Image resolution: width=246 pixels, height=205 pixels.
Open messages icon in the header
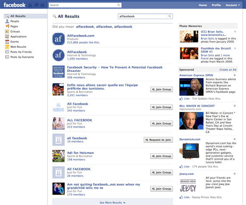36,5
